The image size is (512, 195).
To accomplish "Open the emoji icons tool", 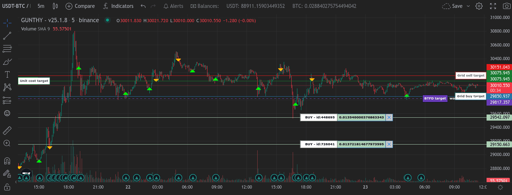I will tap(7, 113).
